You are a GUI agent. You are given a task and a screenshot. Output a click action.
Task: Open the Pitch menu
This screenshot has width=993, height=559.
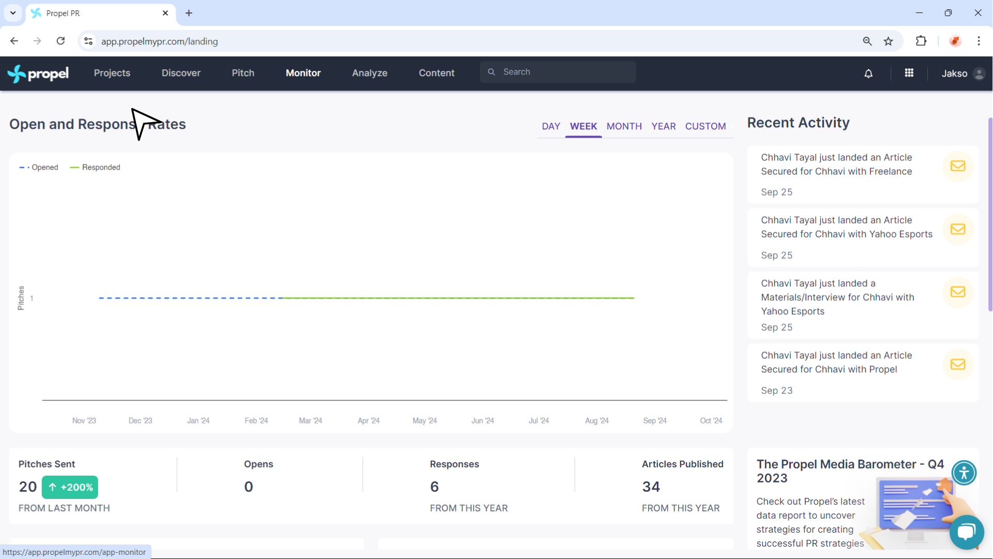(x=243, y=73)
